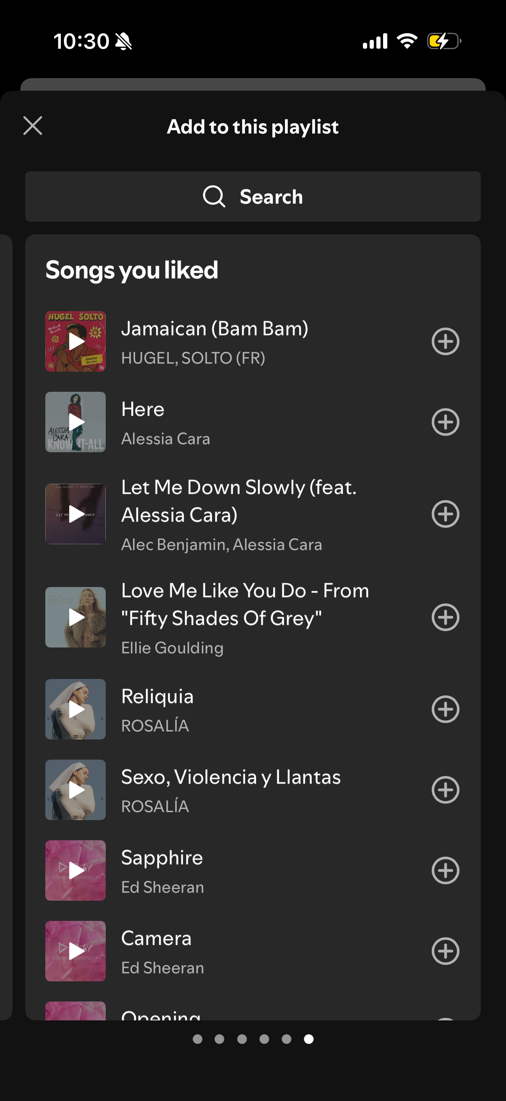
Task: Dismiss the Add to this playlist sheet
Action: point(32,126)
